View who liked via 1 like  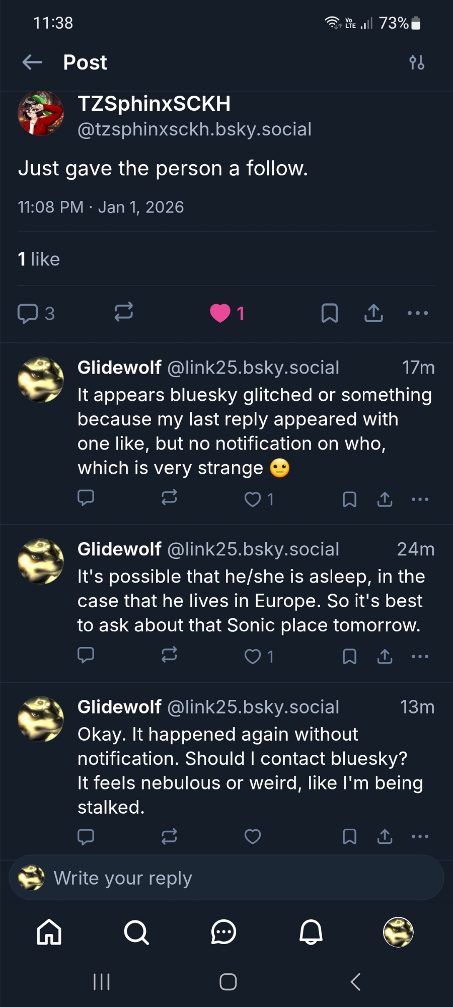(39, 259)
